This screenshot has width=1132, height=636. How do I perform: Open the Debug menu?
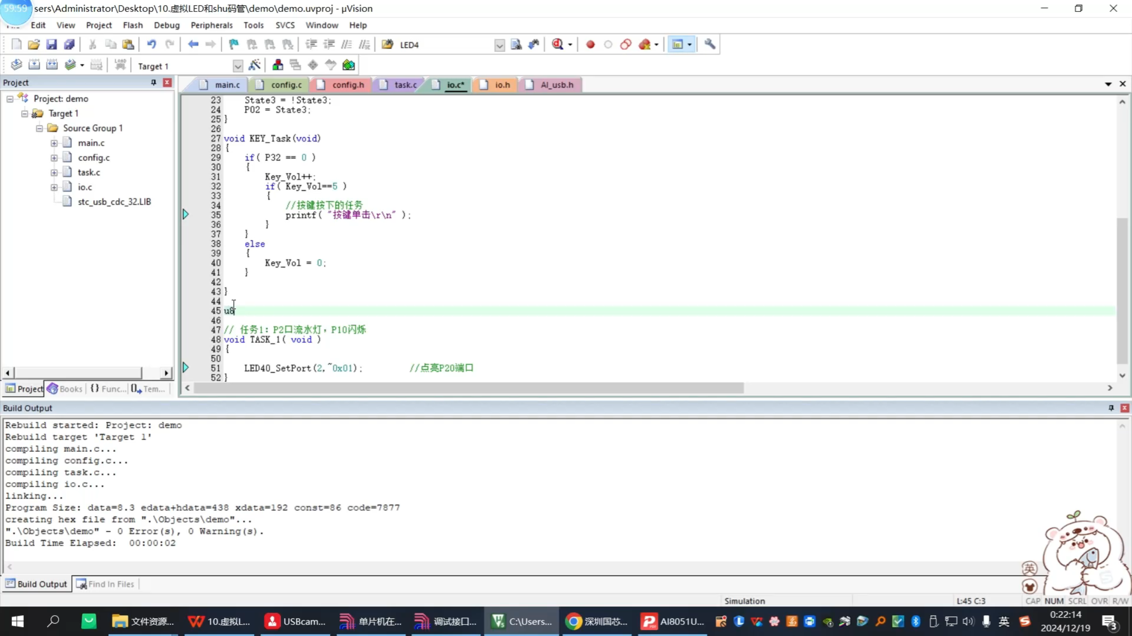coord(166,25)
